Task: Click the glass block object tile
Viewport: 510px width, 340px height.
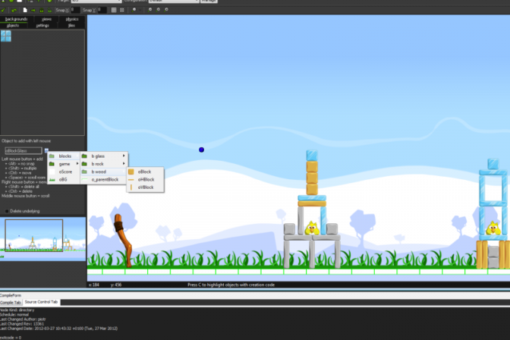Action: click(6, 36)
